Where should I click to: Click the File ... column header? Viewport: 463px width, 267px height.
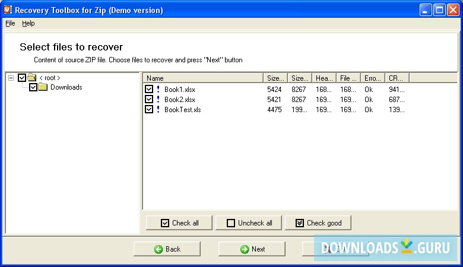[x=348, y=78]
